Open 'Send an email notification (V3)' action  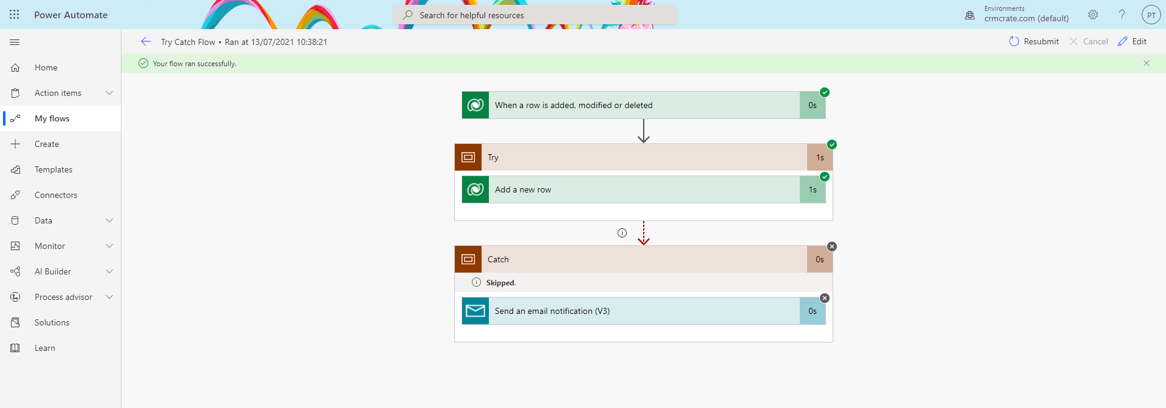[644, 311]
